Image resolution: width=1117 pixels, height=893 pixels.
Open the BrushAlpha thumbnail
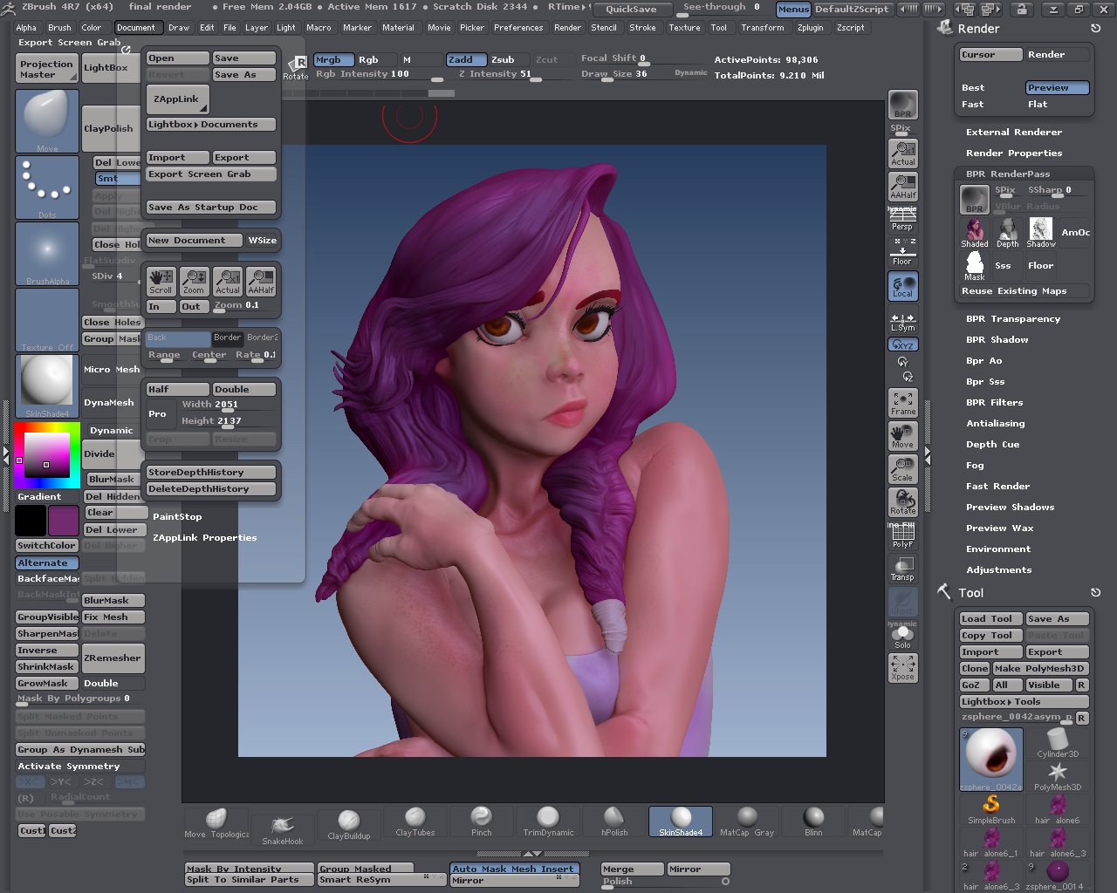[x=47, y=255]
